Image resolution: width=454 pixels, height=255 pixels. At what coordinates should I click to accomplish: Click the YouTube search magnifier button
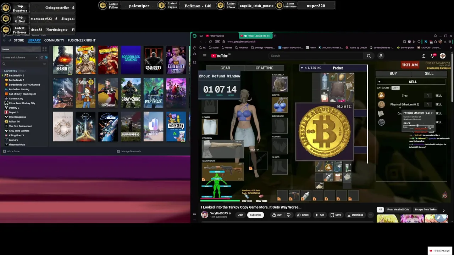369,56
